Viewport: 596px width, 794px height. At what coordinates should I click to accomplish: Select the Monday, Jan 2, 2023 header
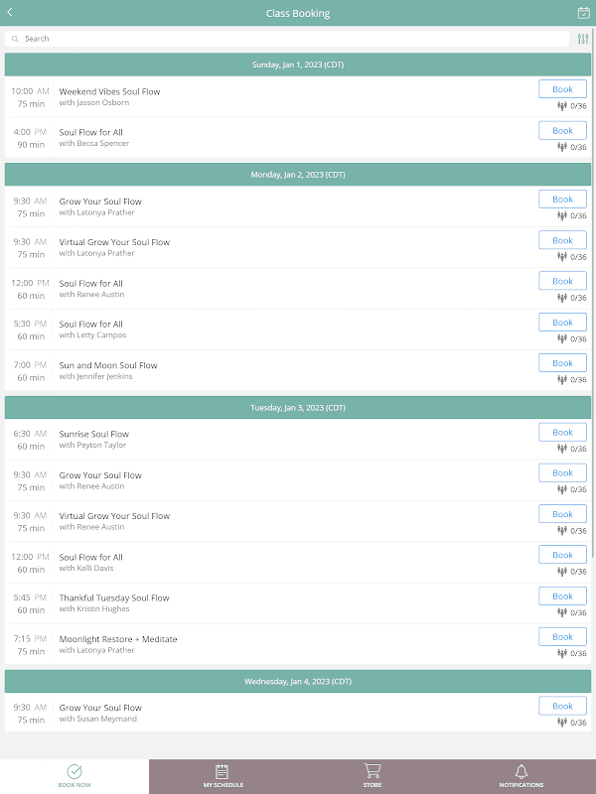point(298,175)
